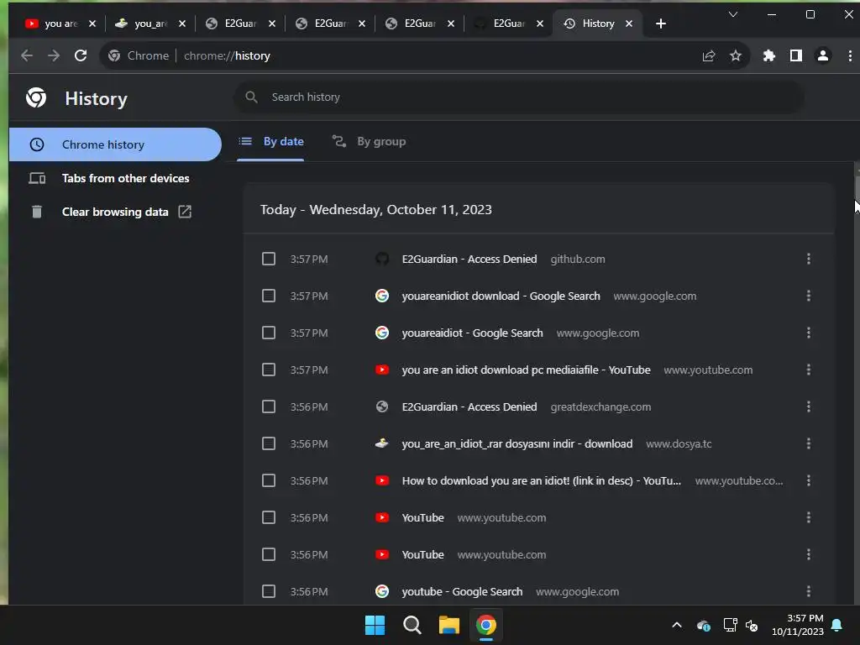Check the 'mediaiafile - YouTube' entry checkbox
The image size is (860, 645).
coord(268,370)
